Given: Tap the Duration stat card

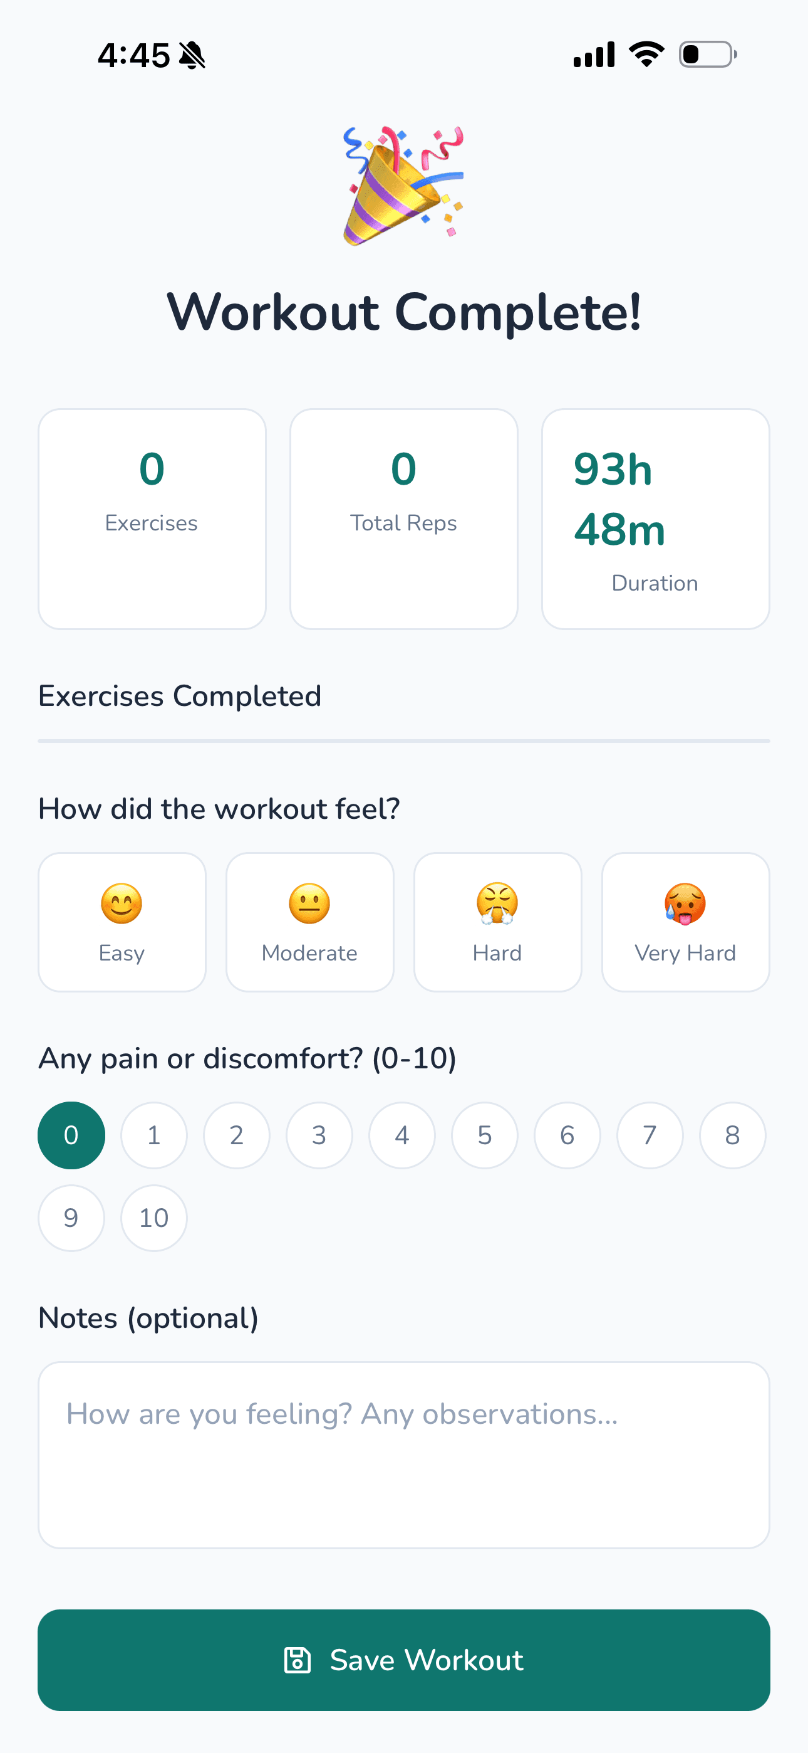Looking at the screenshot, I should pos(655,519).
